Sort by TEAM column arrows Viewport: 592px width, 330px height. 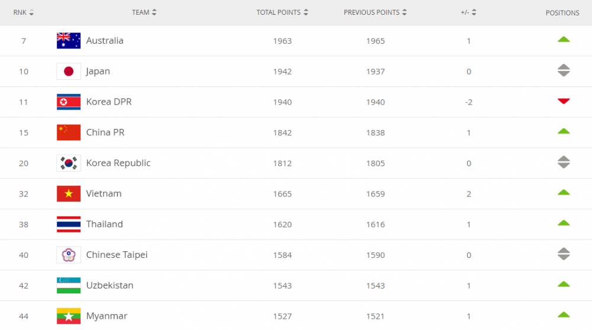click(x=154, y=12)
